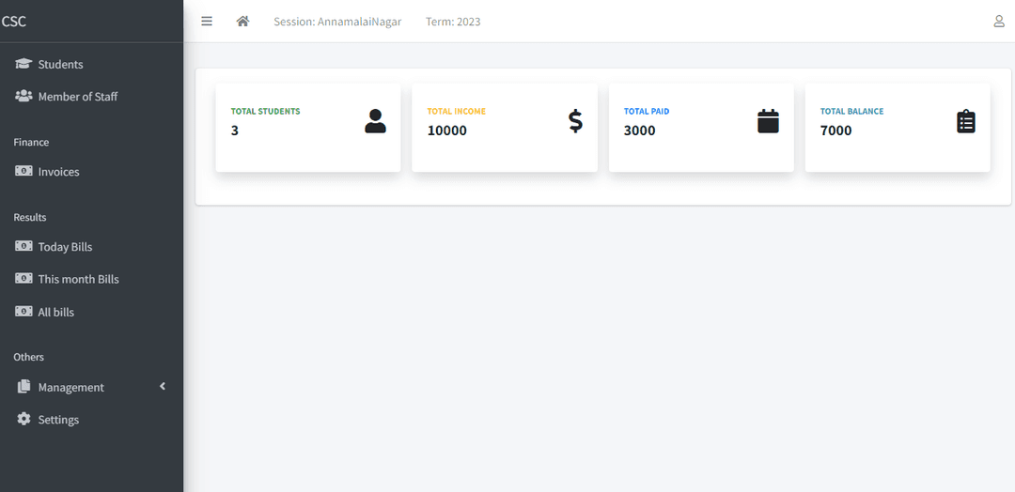This screenshot has height=492, width=1015.
Task: Click the person icon in Total Students card
Action: (375, 121)
